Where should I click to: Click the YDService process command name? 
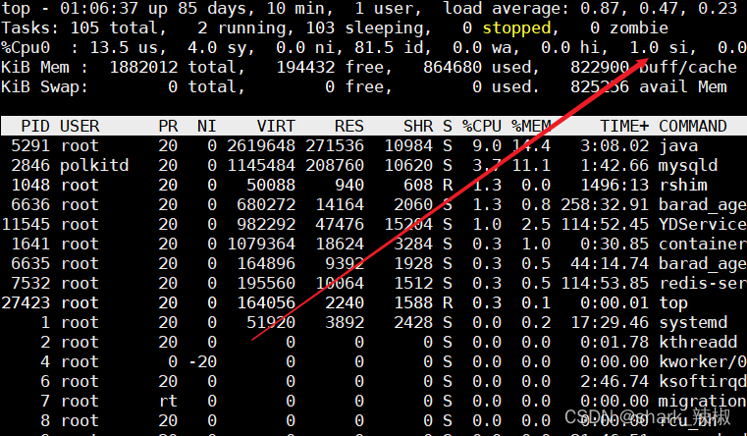click(702, 224)
